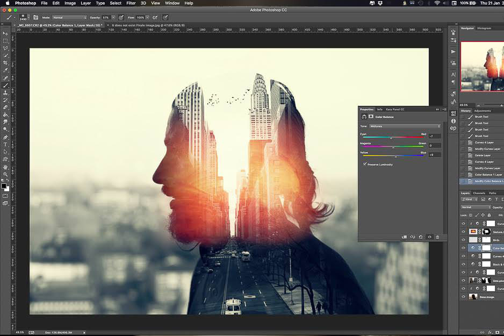Select the Delete Layer history state
Image resolution: width=504 pixels, height=336 pixels.
[x=483, y=155]
